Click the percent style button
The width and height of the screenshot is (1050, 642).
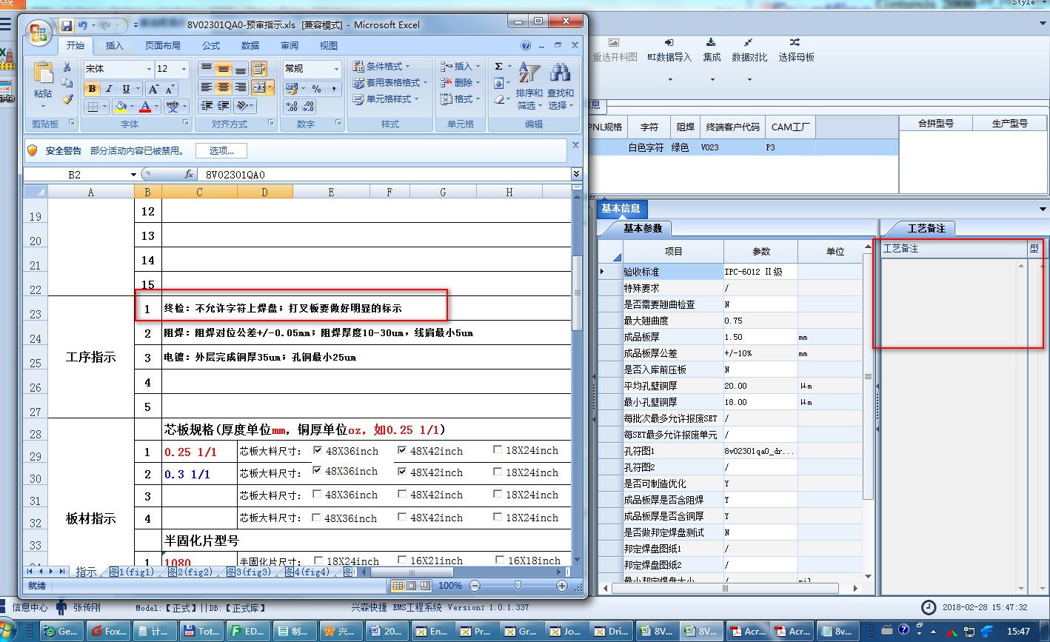(317, 89)
